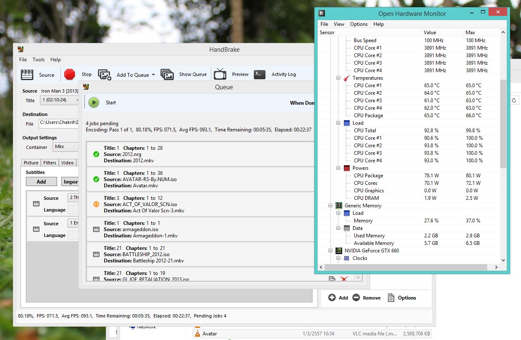This screenshot has height=340, width=521.
Task: Click the Generic Memory chip icon
Action: coord(339,206)
